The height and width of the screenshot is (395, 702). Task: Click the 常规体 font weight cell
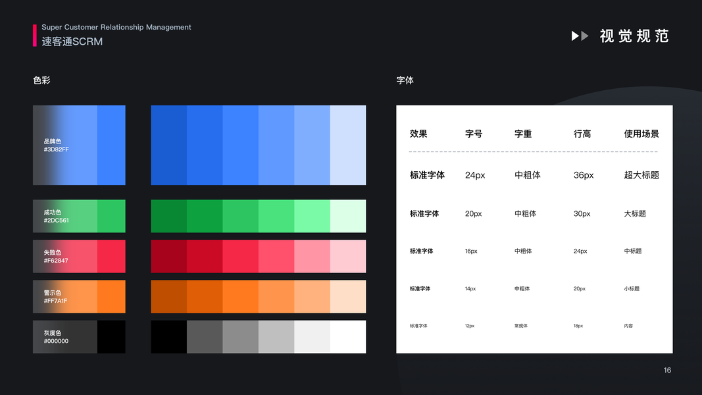tap(520, 326)
